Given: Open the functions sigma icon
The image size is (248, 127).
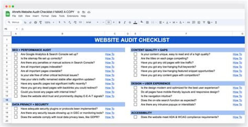Looking at the screenshot, I should pyautogui.click(x=216, y=22).
